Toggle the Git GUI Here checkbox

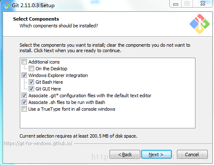pos(31,89)
